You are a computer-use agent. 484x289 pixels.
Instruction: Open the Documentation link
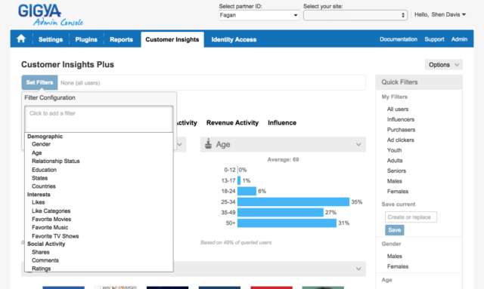point(399,39)
